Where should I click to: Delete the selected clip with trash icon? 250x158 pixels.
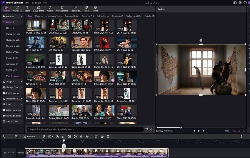16,137
